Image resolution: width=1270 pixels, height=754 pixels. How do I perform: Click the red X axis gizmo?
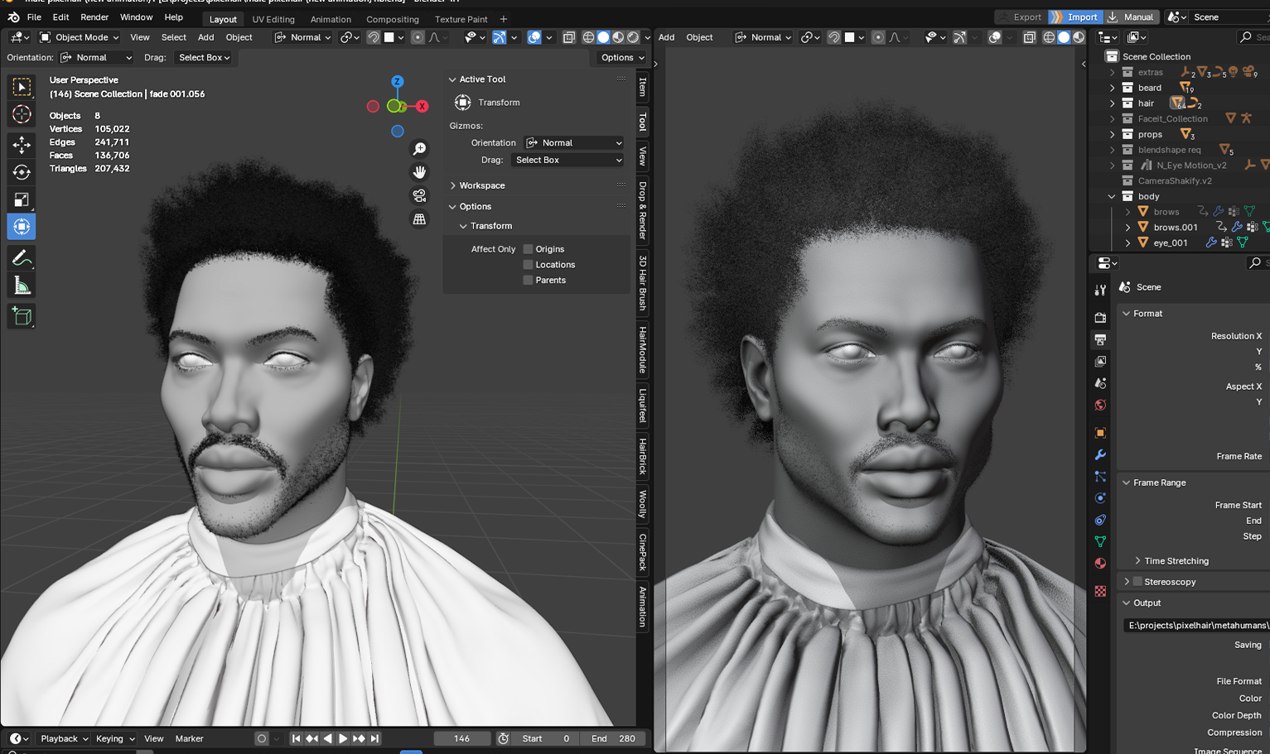pyautogui.click(x=423, y=106)
